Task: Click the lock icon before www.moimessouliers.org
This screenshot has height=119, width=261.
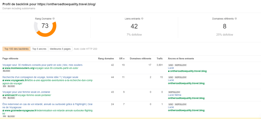Action: click(3, 68)
